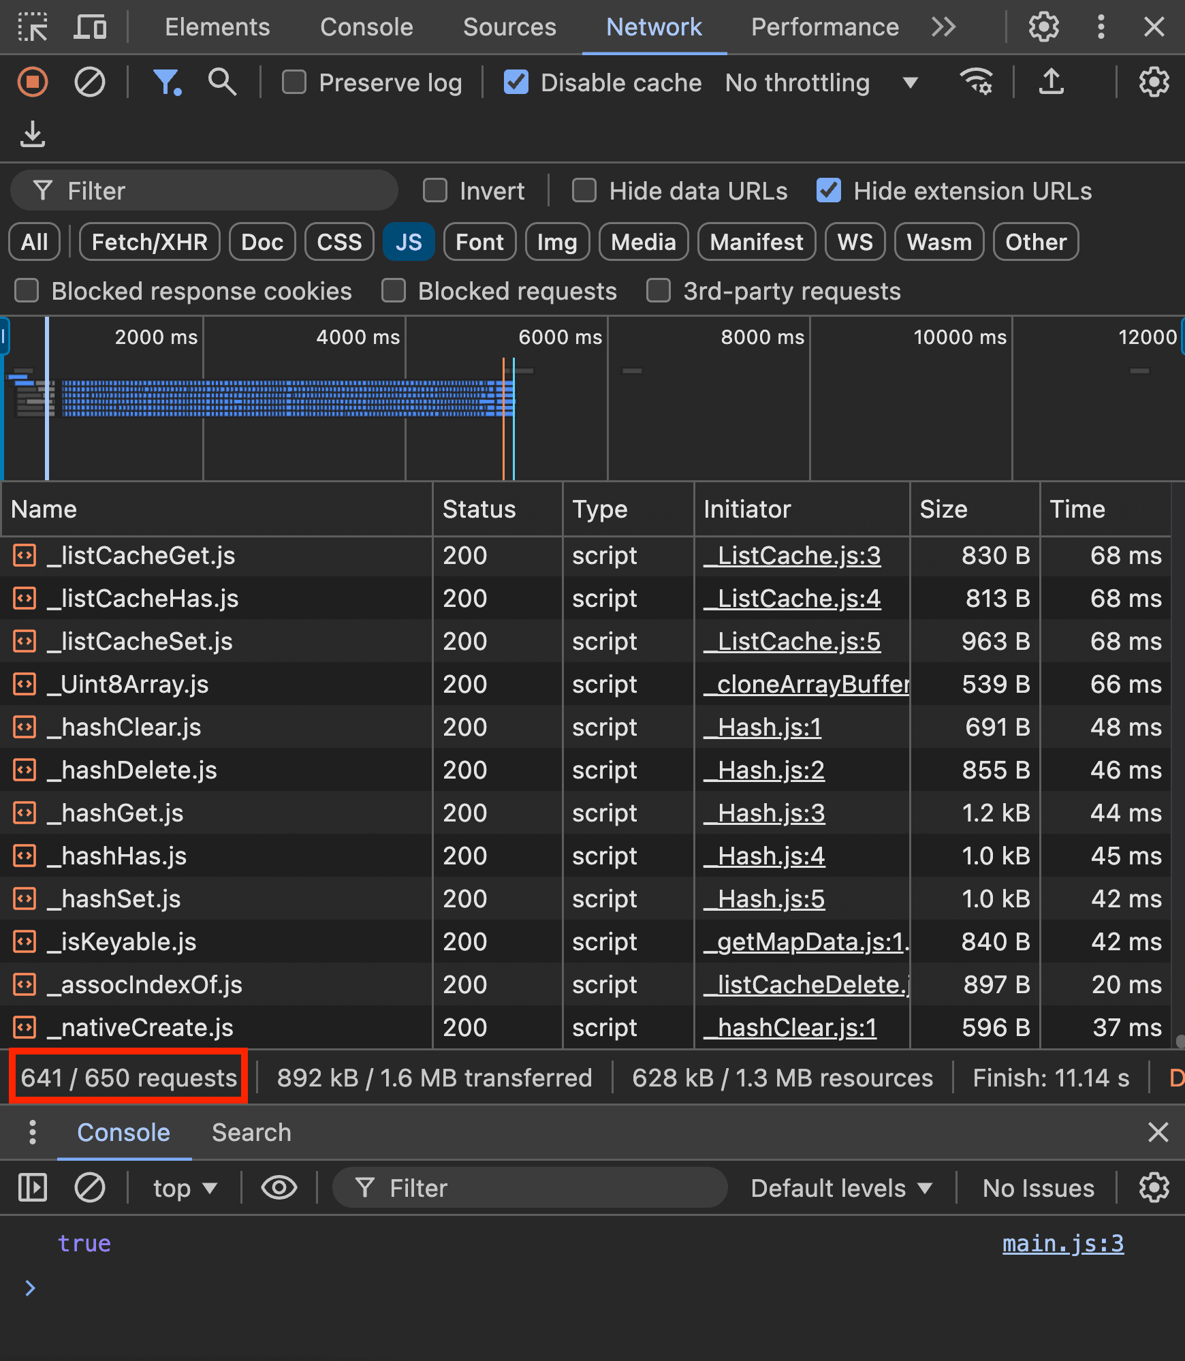Open the No throttling dropdown
Image resolution: width=1185 pixels, height=1361 pixels.
click(821, 82)
